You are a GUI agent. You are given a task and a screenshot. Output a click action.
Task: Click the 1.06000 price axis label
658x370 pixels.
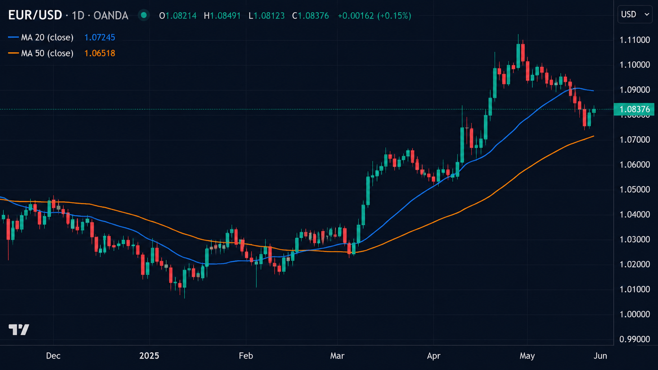click(x=635, y=165)
